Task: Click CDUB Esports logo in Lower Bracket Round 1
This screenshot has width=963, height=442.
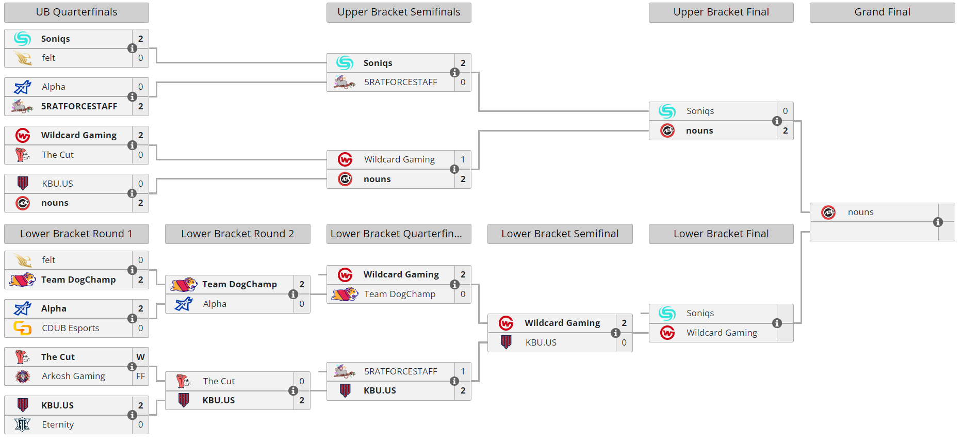Action: pyautogui.click(x=22, y=328)
